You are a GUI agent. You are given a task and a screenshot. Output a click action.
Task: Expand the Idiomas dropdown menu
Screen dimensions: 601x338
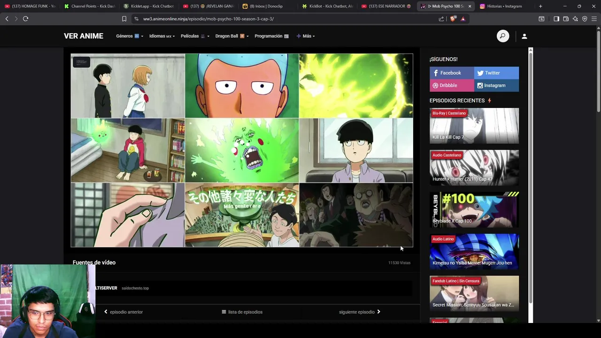click(162, 36)
